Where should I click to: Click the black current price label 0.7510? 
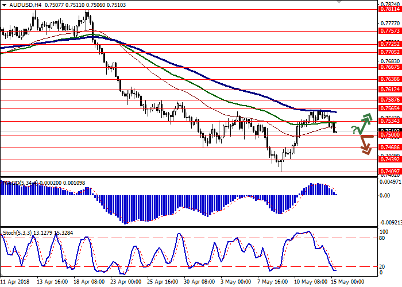point(388,131)
